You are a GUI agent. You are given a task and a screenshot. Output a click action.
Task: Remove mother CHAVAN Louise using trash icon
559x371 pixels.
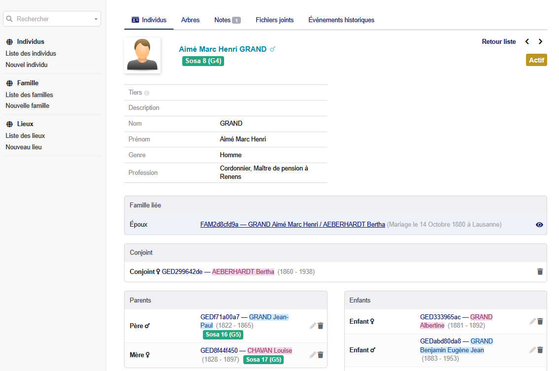coord(321,355)
